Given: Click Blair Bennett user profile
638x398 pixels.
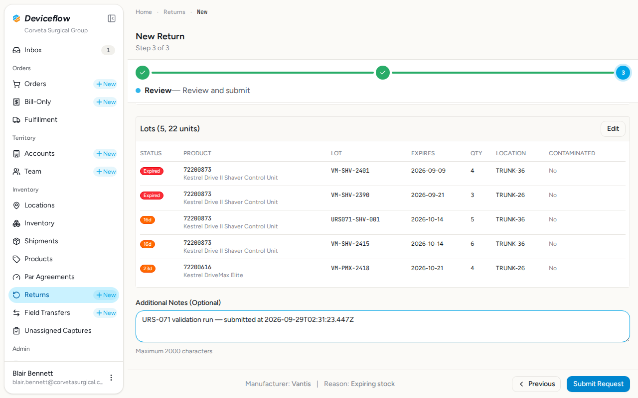Looking at the screenshot, I should coord(58,378).
